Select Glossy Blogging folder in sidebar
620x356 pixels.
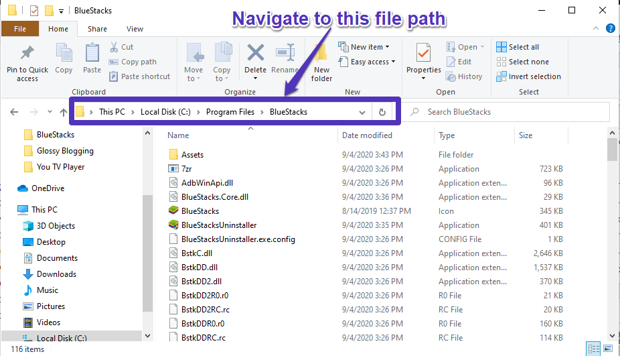58,151
